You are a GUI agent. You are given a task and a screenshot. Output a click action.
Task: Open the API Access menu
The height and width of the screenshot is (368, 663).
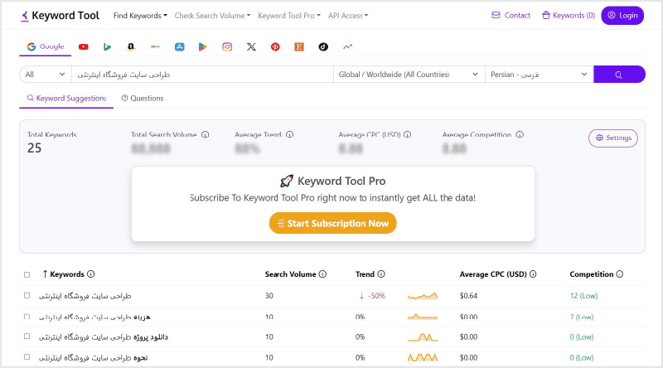click(x=348, y=16)
